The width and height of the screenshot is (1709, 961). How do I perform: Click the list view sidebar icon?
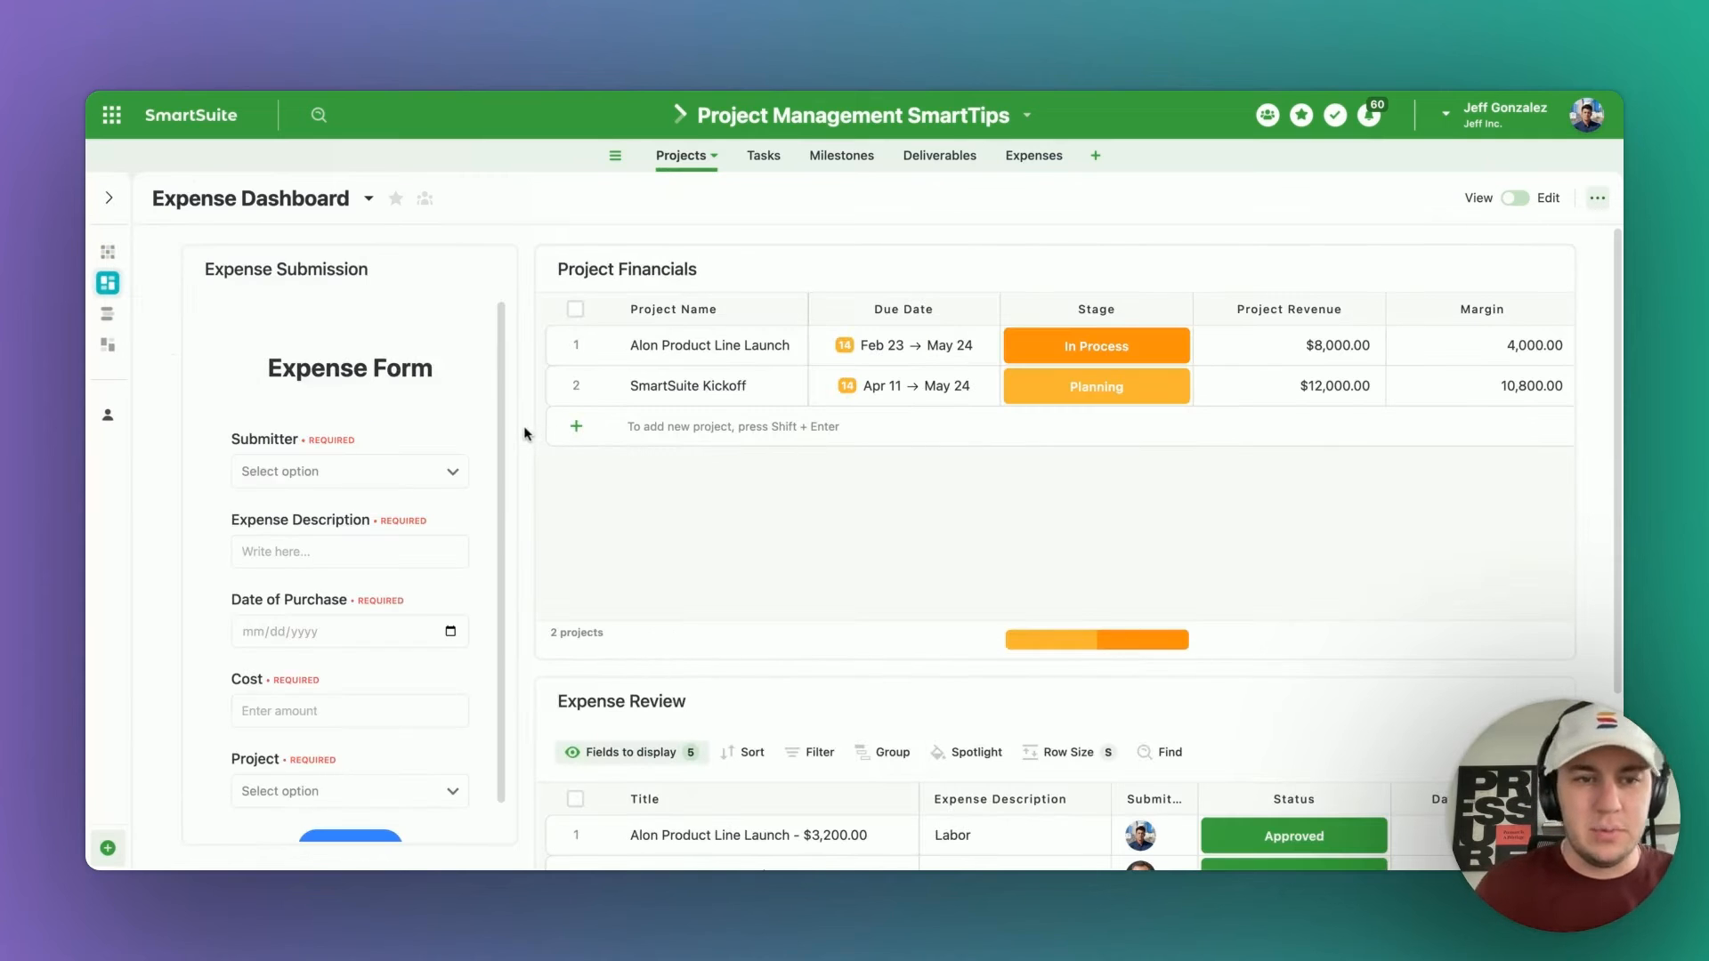(x=107, y=314)
